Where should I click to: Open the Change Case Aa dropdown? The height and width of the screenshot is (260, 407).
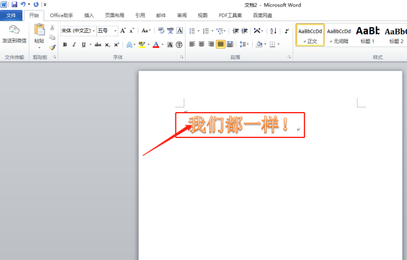click(146, 31)
